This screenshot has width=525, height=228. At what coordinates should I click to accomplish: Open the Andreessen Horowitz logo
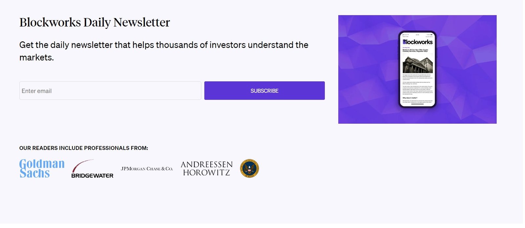[206, 169]
